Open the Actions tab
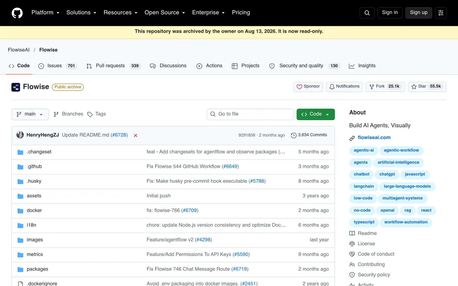Screen dimensions: 458x286 click(209, 66)
